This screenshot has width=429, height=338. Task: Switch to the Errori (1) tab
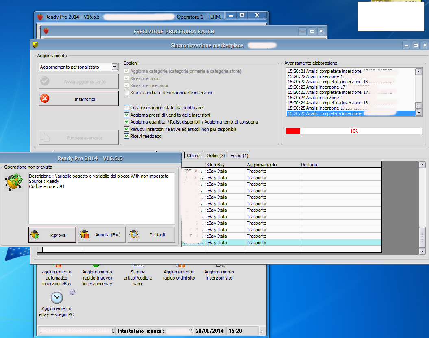(239, 156)
